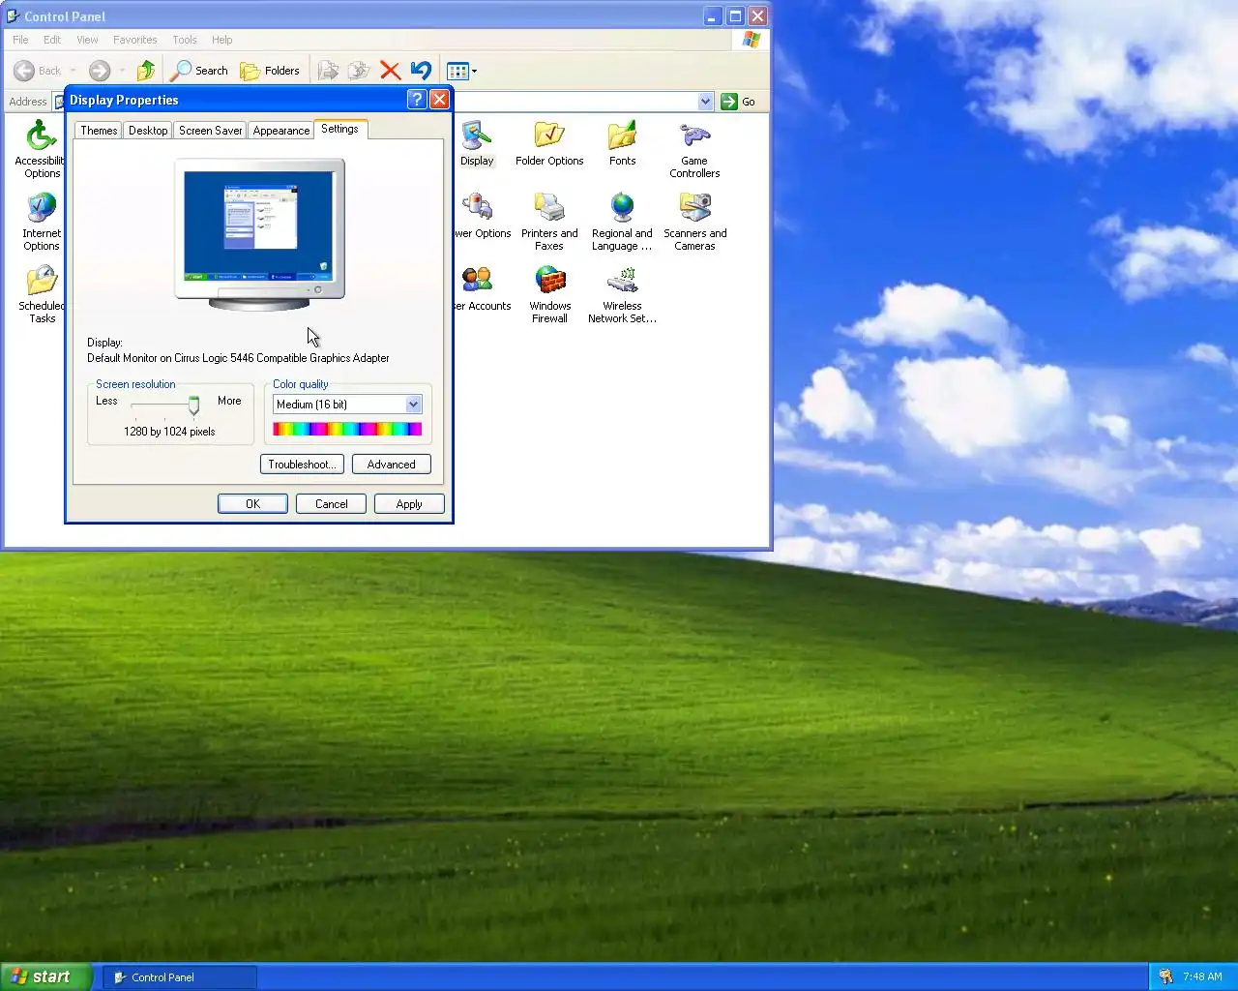The image size is (1238, 991).
Task: Click the Forward arrow toolbar button
Action: (x=99, y=71)
